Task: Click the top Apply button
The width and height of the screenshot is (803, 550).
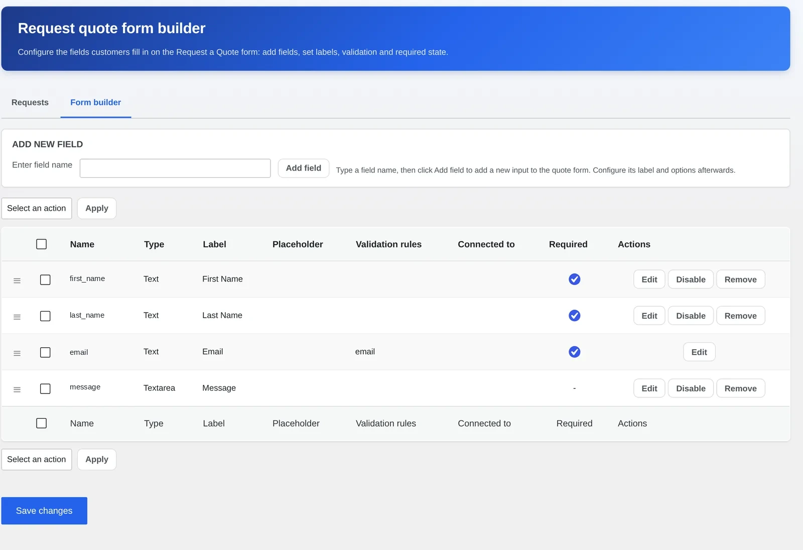Action: coord(97,208)
